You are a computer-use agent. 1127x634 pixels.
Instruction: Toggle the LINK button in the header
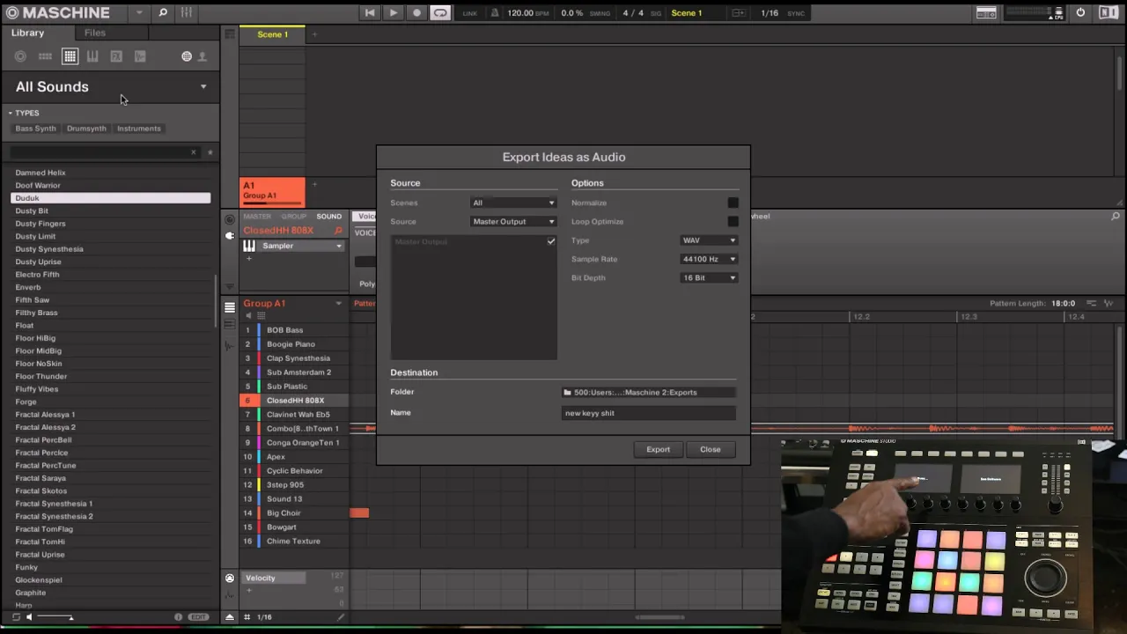point(469,13)
